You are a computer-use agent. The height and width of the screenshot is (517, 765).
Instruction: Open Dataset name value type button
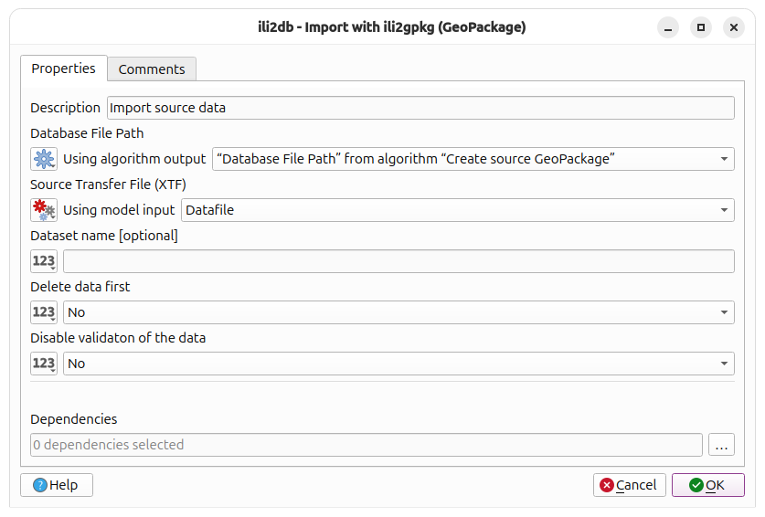44,261
